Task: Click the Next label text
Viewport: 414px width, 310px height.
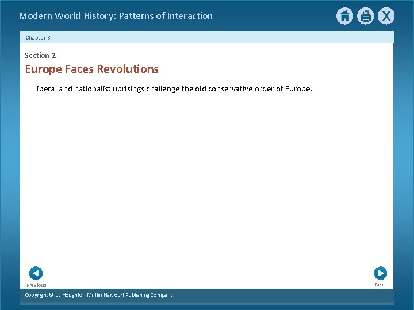Action: 381,285
